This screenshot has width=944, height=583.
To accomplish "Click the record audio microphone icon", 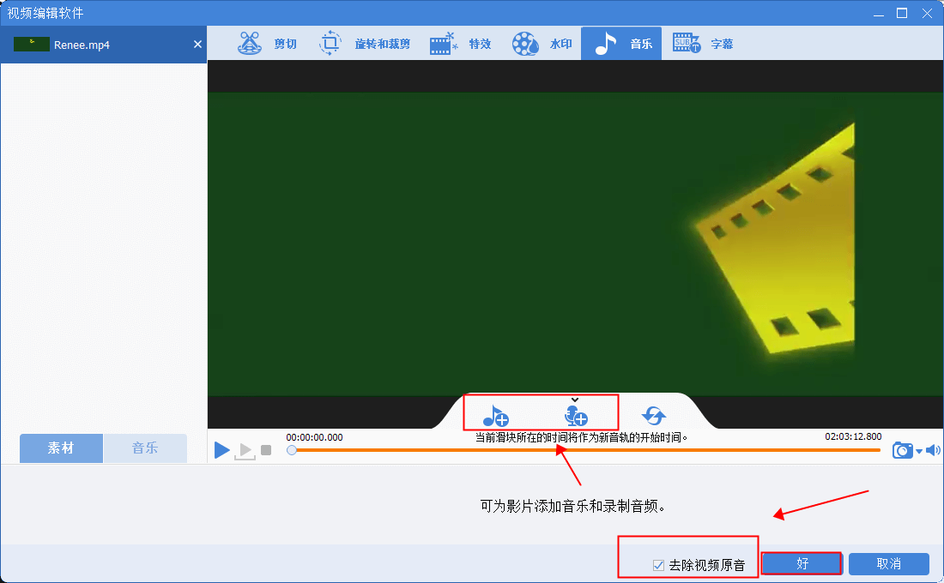I will point(576,416).
